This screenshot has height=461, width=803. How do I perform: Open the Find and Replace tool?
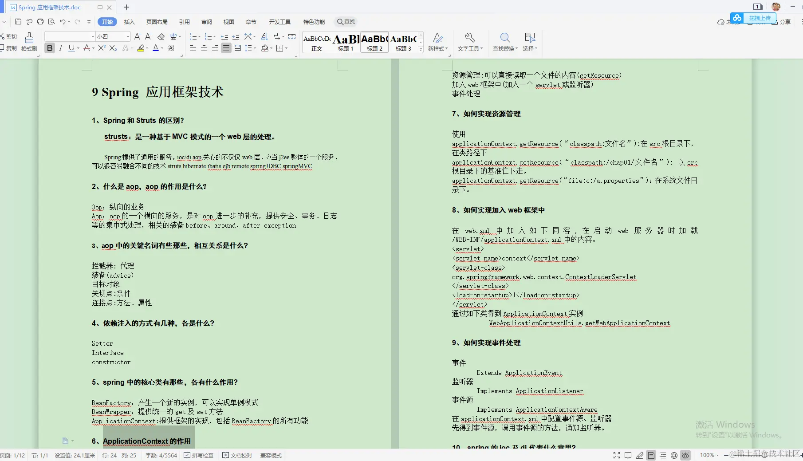(x=505, y=42)
